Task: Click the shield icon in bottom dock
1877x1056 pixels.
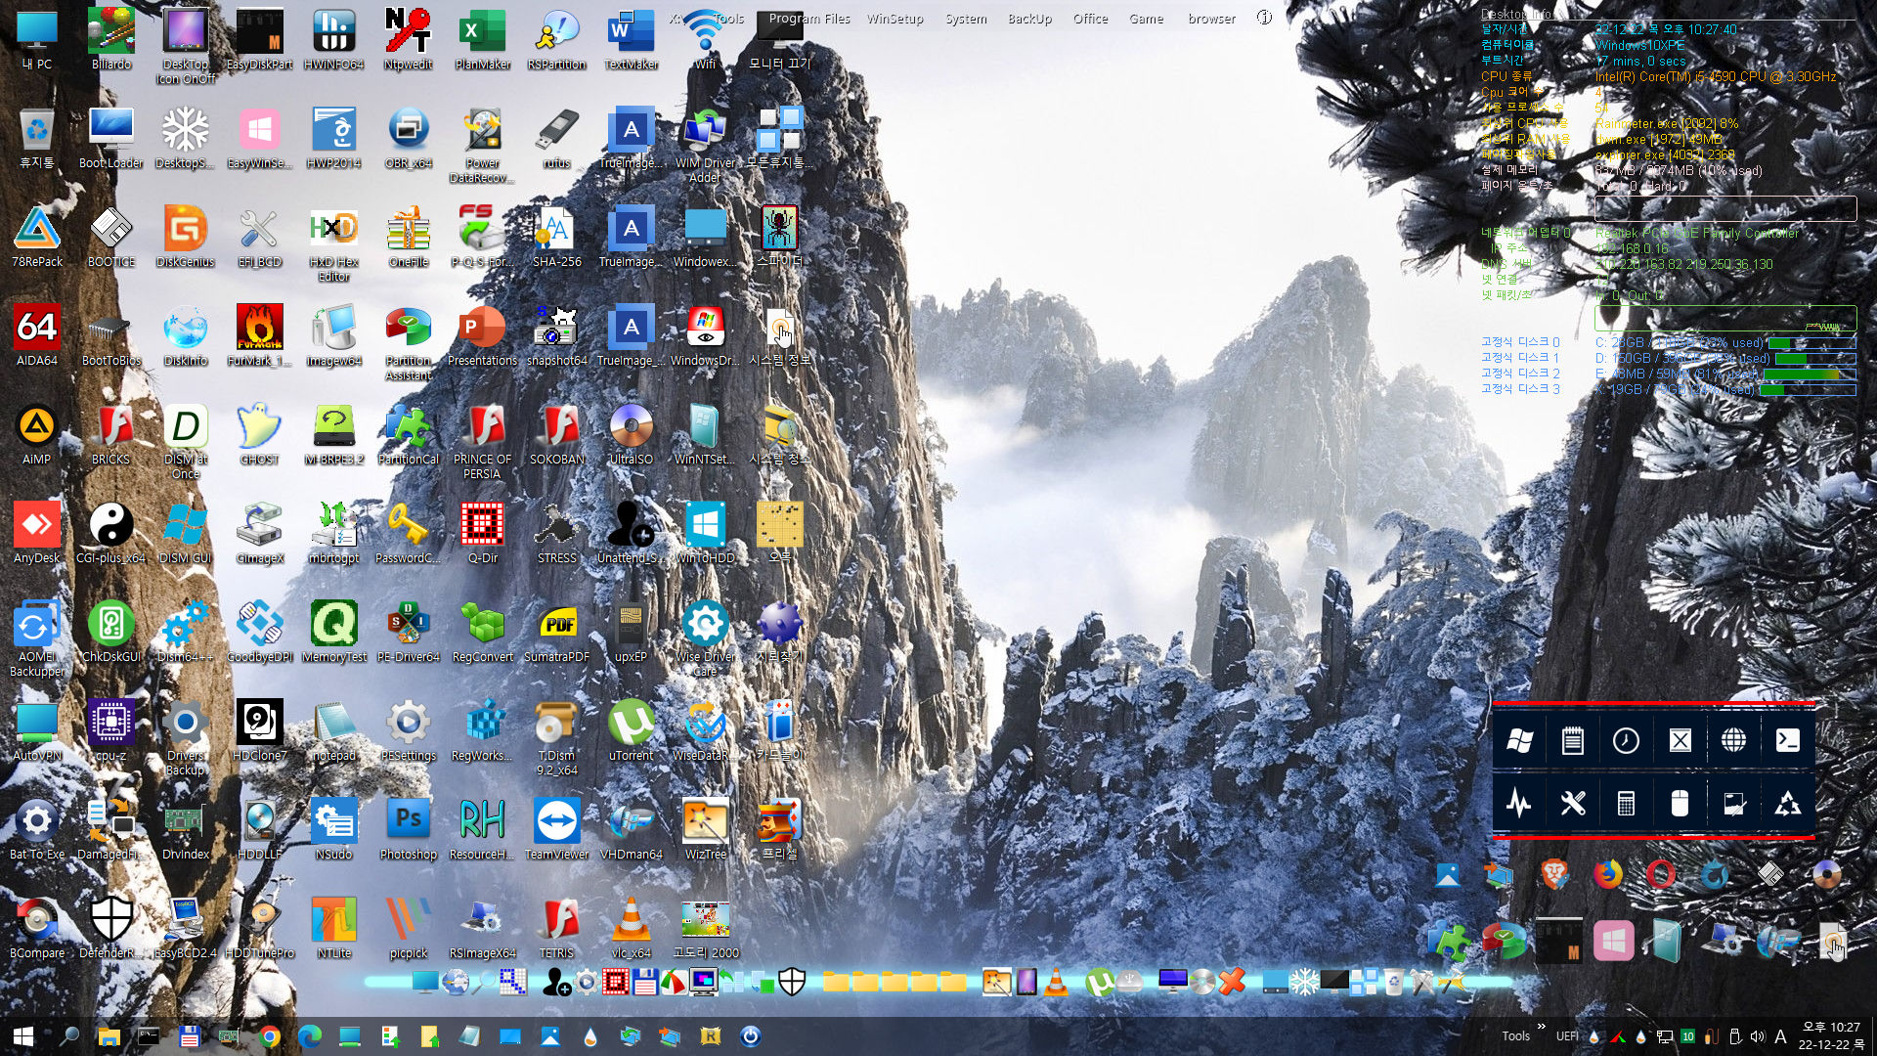Action: pos(792,982)
